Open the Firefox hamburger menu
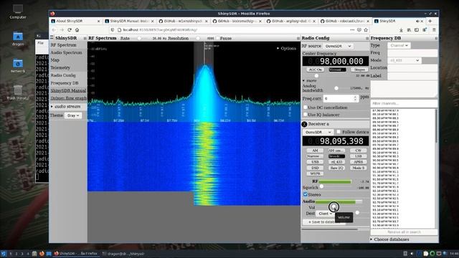 (x=434, y=30)
